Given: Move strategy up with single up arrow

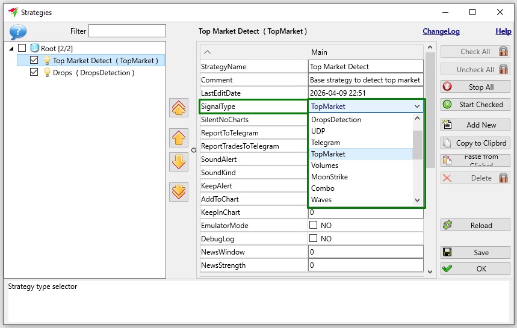Looking at the screenshot, I should [179, 138].
